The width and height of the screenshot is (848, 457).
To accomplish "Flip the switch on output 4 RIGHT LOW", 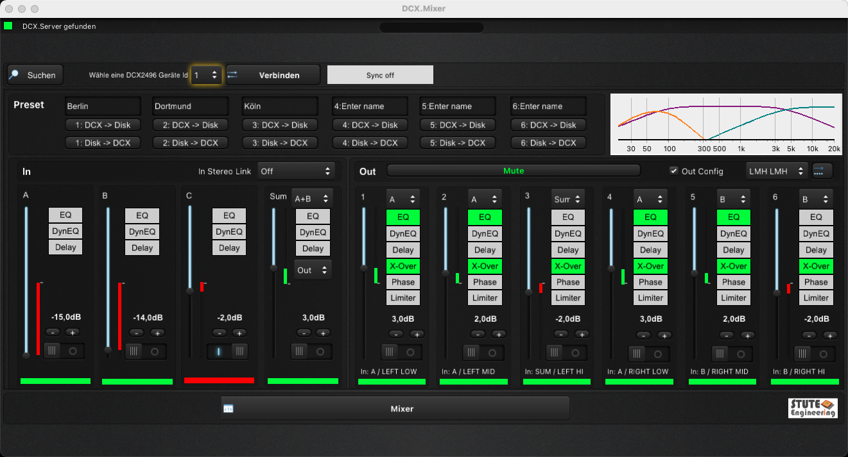I will coord(649,353).
